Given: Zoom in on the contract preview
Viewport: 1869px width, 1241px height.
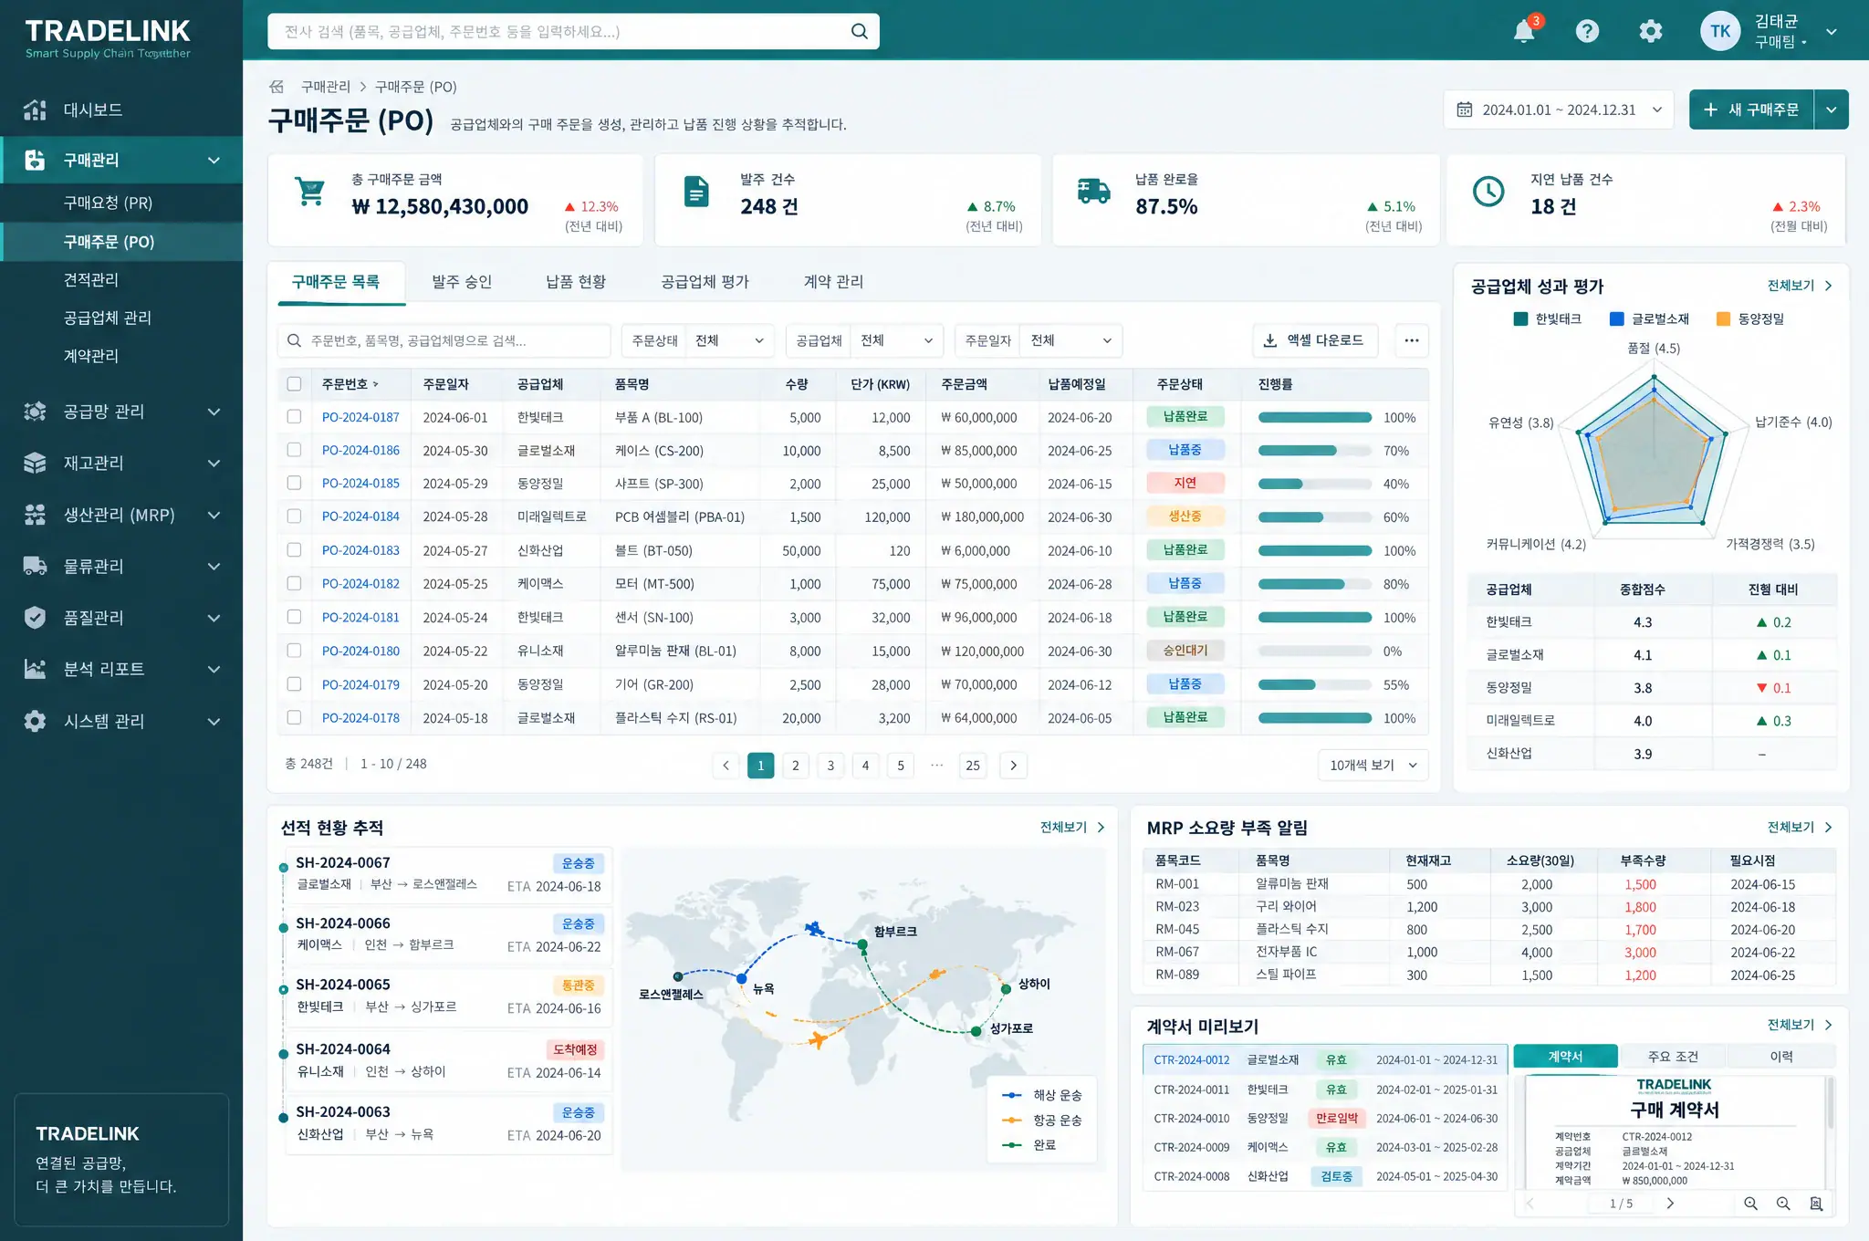Looking at the screenshot, I should point(1750,1204).
